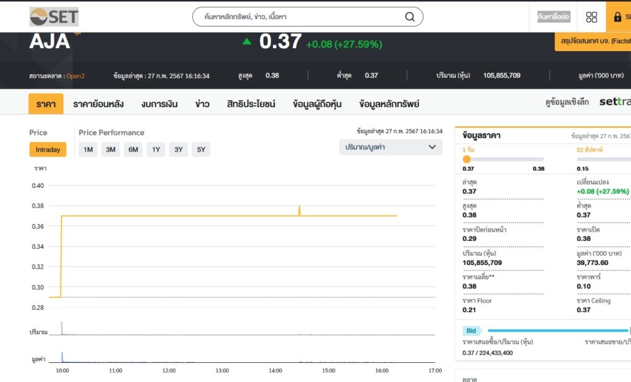Set chart period to 5Y
631x382 pixels.
coord(201,150)
